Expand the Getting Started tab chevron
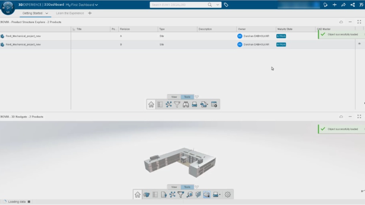 [x=47, y=13]
